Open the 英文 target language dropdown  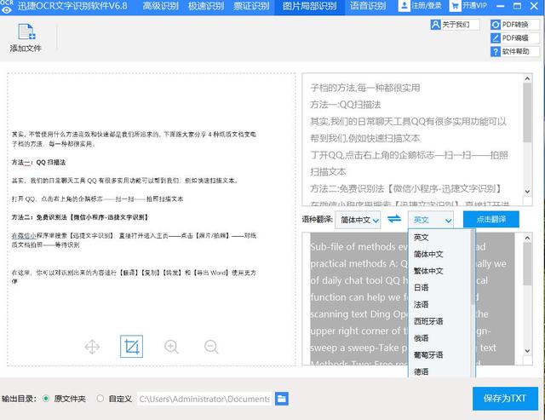click(x=431, y=220)
